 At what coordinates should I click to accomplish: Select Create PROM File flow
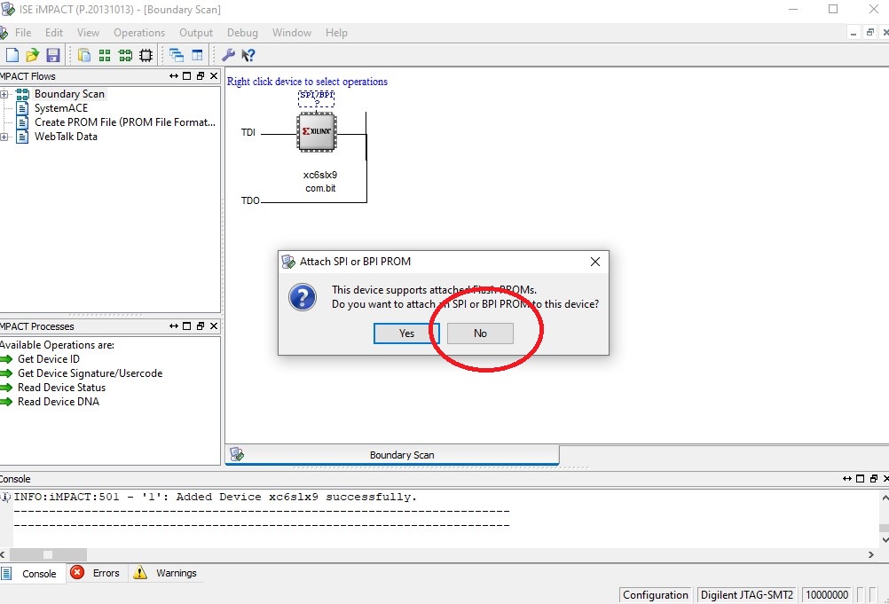pyautogui.click(x=125, y=122)
